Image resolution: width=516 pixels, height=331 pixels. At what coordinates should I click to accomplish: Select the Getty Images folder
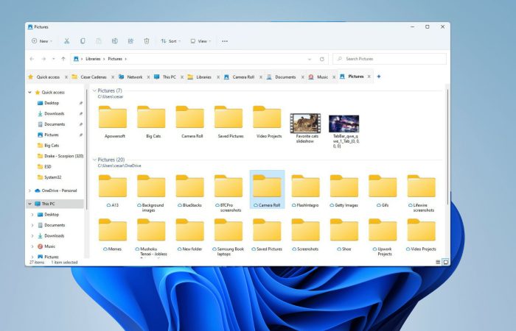point(344,191)
